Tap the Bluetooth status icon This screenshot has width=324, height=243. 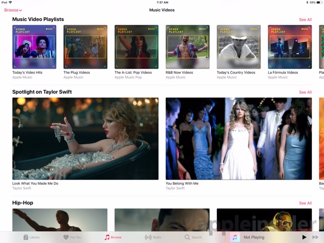(x=307, y=2)
